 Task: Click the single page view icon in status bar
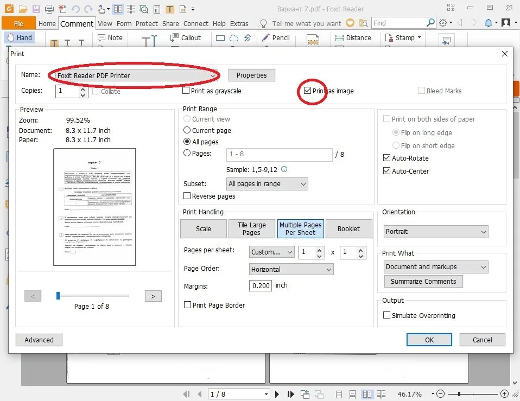tap(339, 394)
